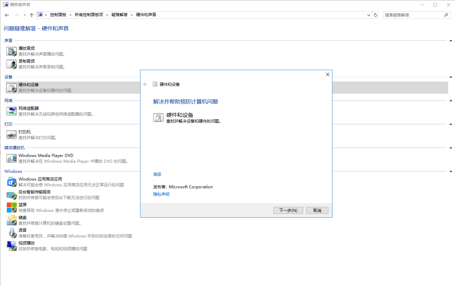Click the window title bar icon
This screenshot has height=286, width=455.
pos(6,5)
